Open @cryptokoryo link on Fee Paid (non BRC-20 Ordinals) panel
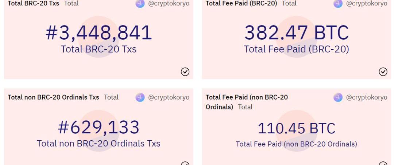The height and width of the screenshot is (165, 394). point(367,97)
